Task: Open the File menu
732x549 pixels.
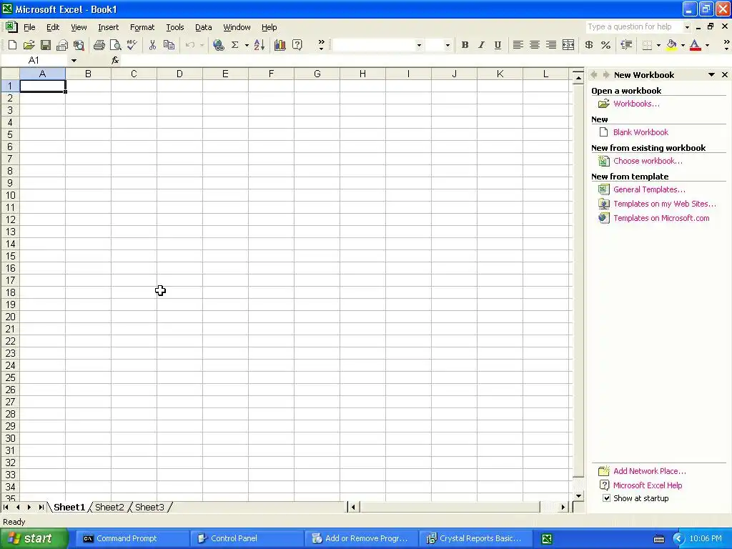Action: click(29, 27)
